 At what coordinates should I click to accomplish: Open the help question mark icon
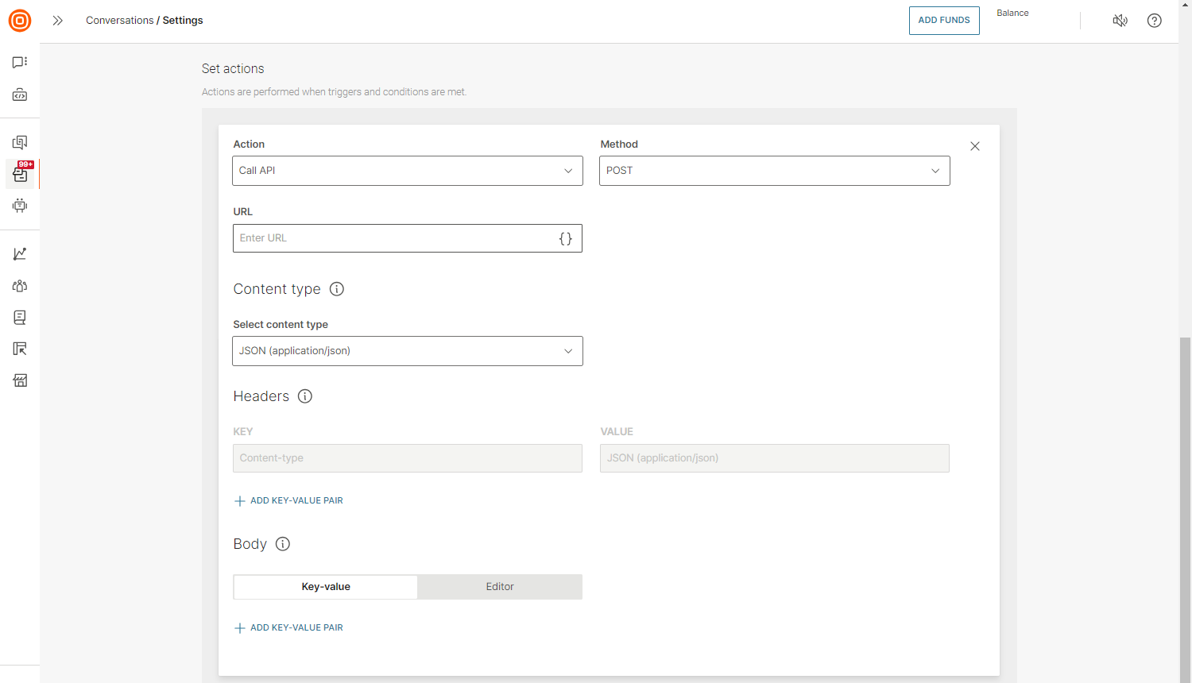(1154, 21)
